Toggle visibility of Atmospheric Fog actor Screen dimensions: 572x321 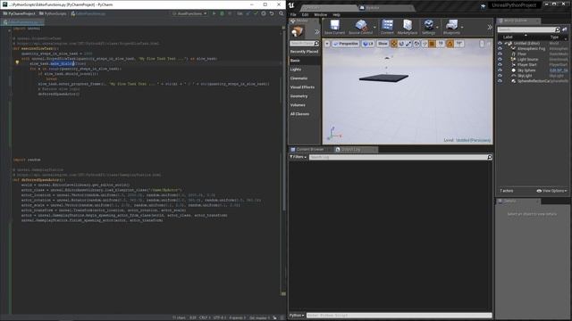500,48
